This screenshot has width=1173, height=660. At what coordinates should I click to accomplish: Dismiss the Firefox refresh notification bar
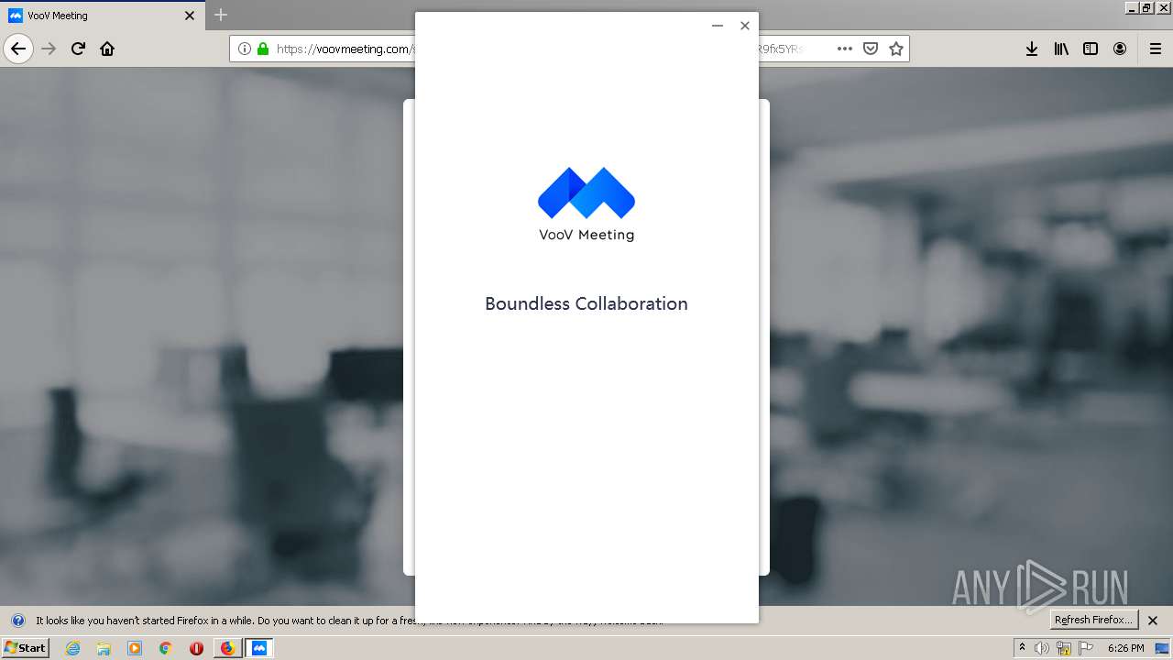[1153, 621]
